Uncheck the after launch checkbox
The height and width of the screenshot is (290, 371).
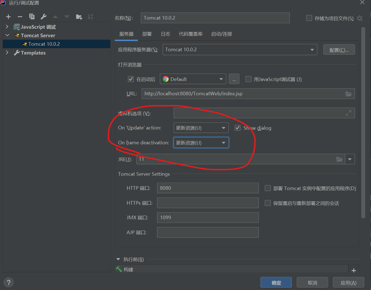tap(131, 79)
